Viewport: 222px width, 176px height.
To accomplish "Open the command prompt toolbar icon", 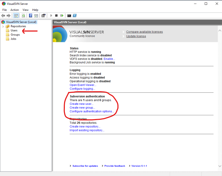I will (69, 16).
